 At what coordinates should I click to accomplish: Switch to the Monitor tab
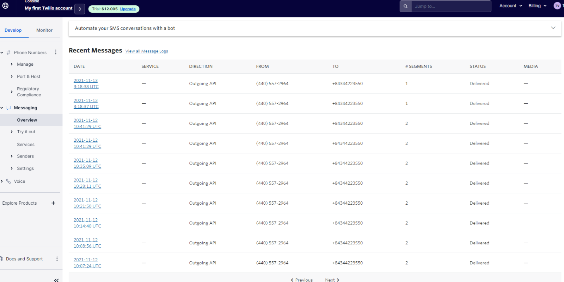(x=44, y=30)
